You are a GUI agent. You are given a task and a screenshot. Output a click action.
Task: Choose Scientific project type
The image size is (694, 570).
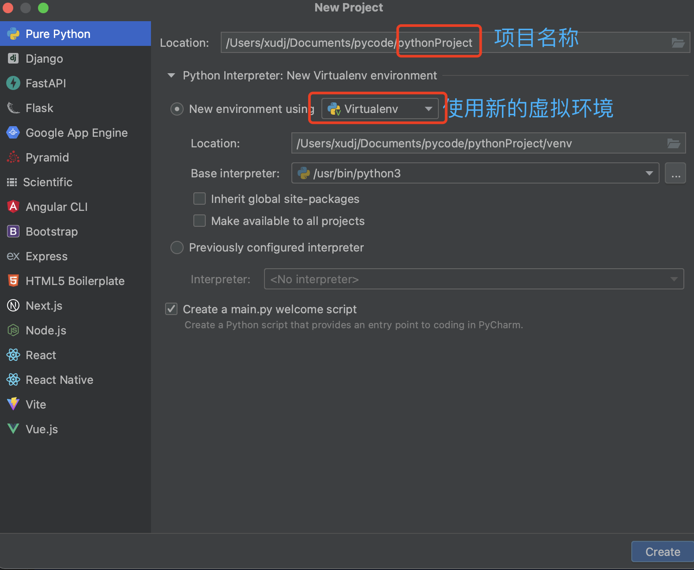point(75,182)
